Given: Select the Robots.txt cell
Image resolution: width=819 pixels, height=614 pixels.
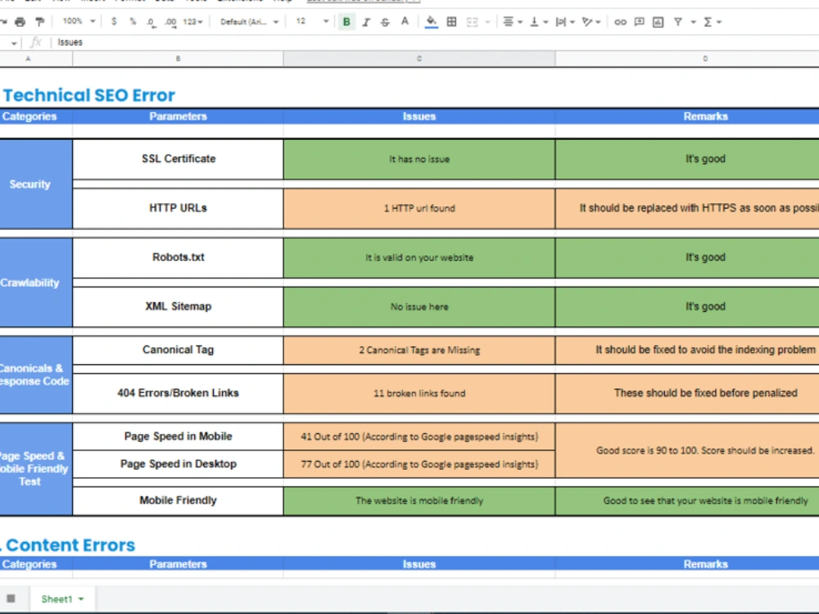Looking at the screenshot, I should click(178, 257).
